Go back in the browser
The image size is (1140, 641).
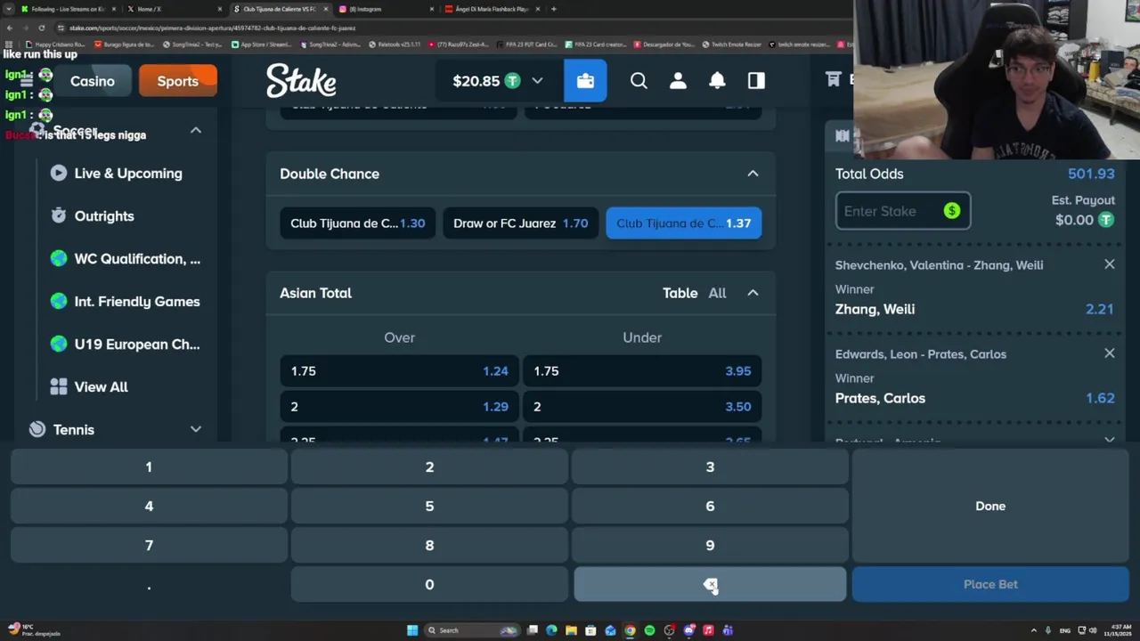pos(10,28)
